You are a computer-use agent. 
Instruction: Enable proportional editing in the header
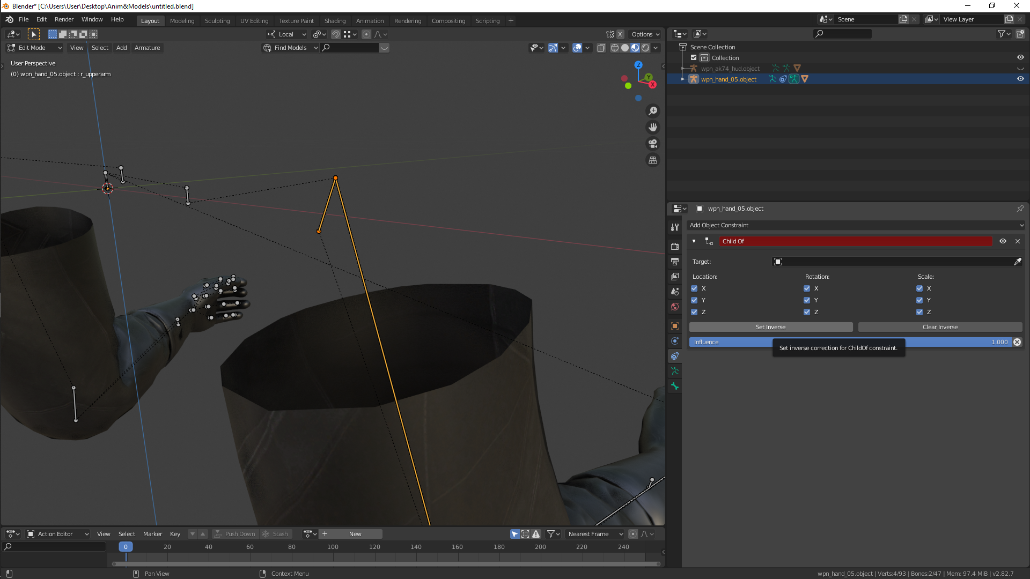pyautogui.click(x=366, y=34)
